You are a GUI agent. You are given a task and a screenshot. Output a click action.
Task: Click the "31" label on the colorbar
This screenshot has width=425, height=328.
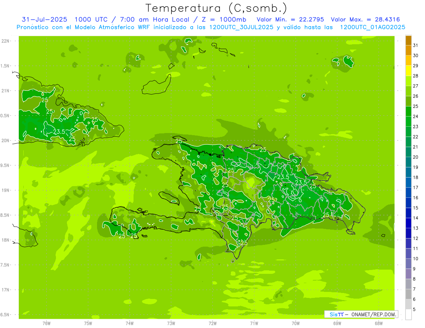pyautogui.click(x=416, y=45)
